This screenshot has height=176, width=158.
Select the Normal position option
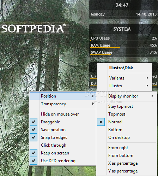[127, 122]
